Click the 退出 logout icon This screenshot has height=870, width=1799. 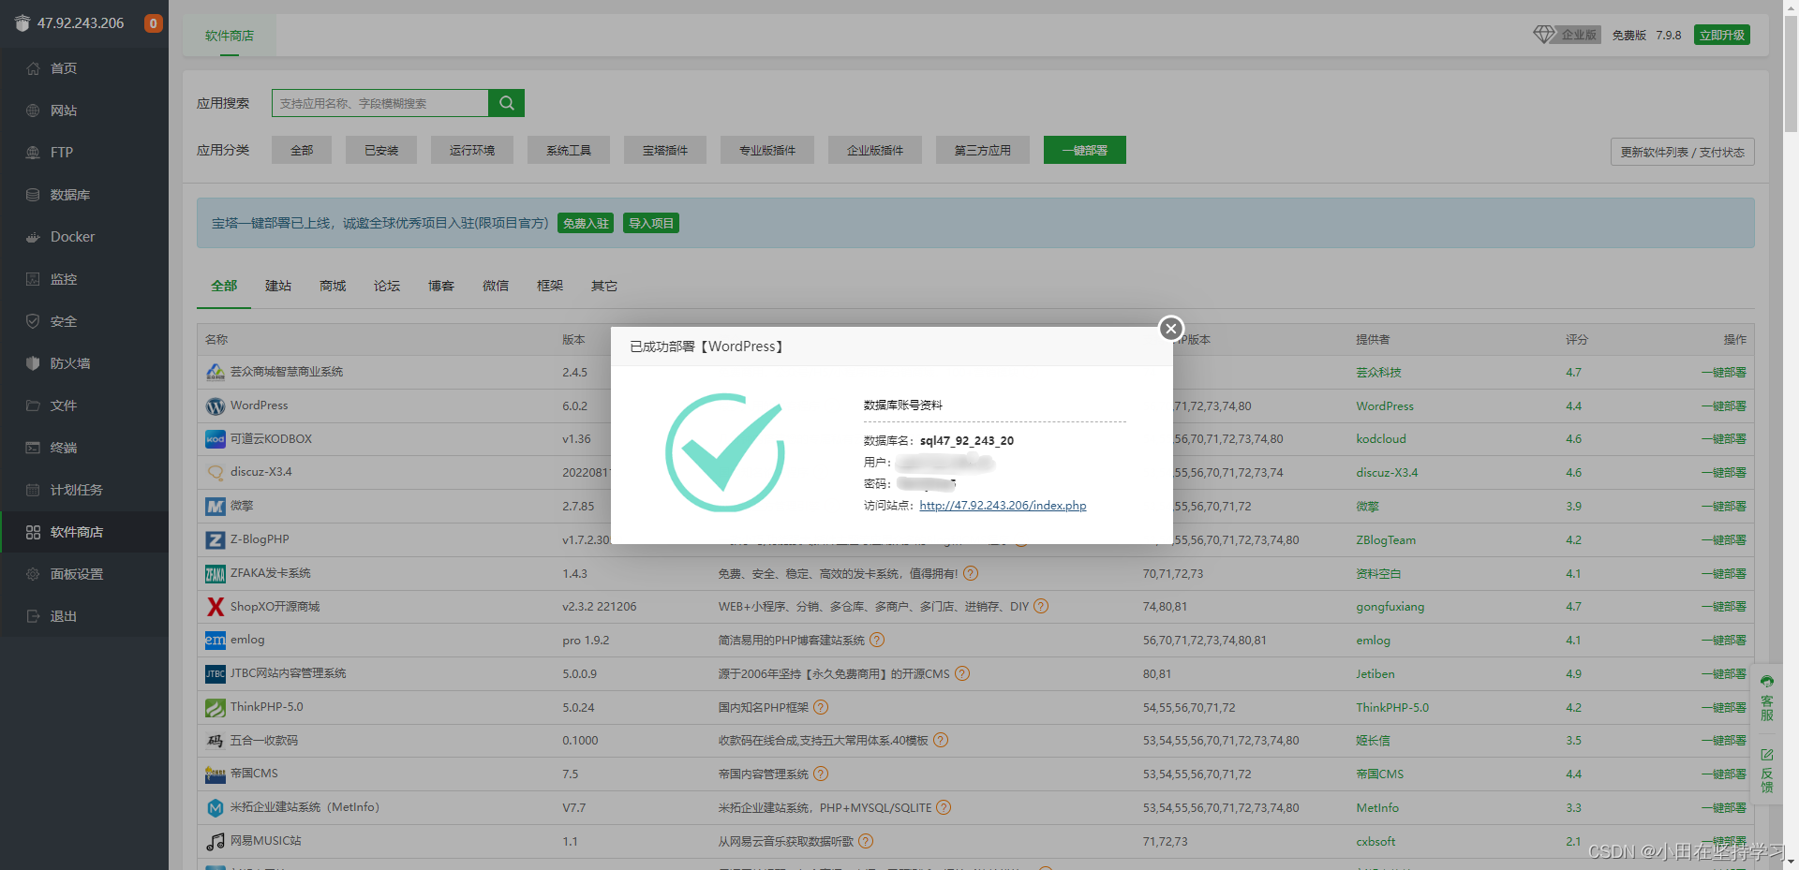point(33,616)
